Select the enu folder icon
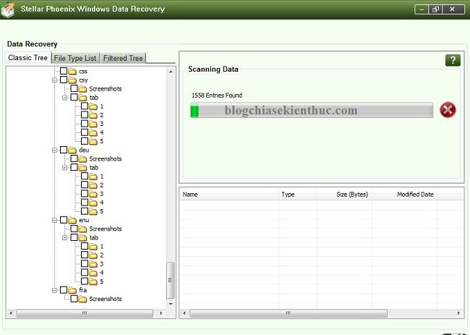Viewport: 470px width, 335px height. point(72,220)
